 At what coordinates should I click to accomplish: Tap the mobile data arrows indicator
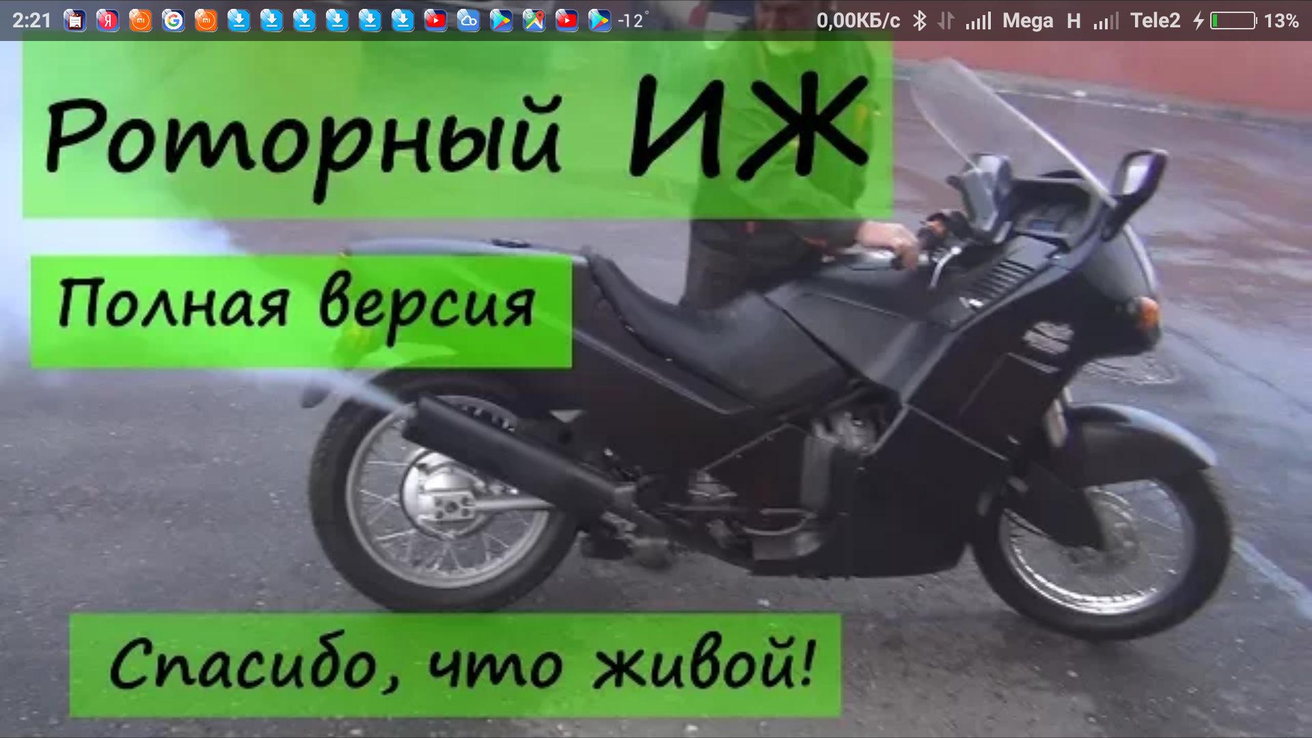(946, 21)
